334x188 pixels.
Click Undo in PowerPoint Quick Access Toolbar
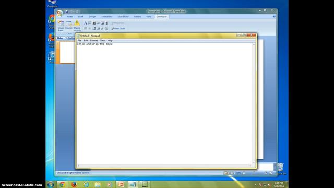tap(71, 11)
